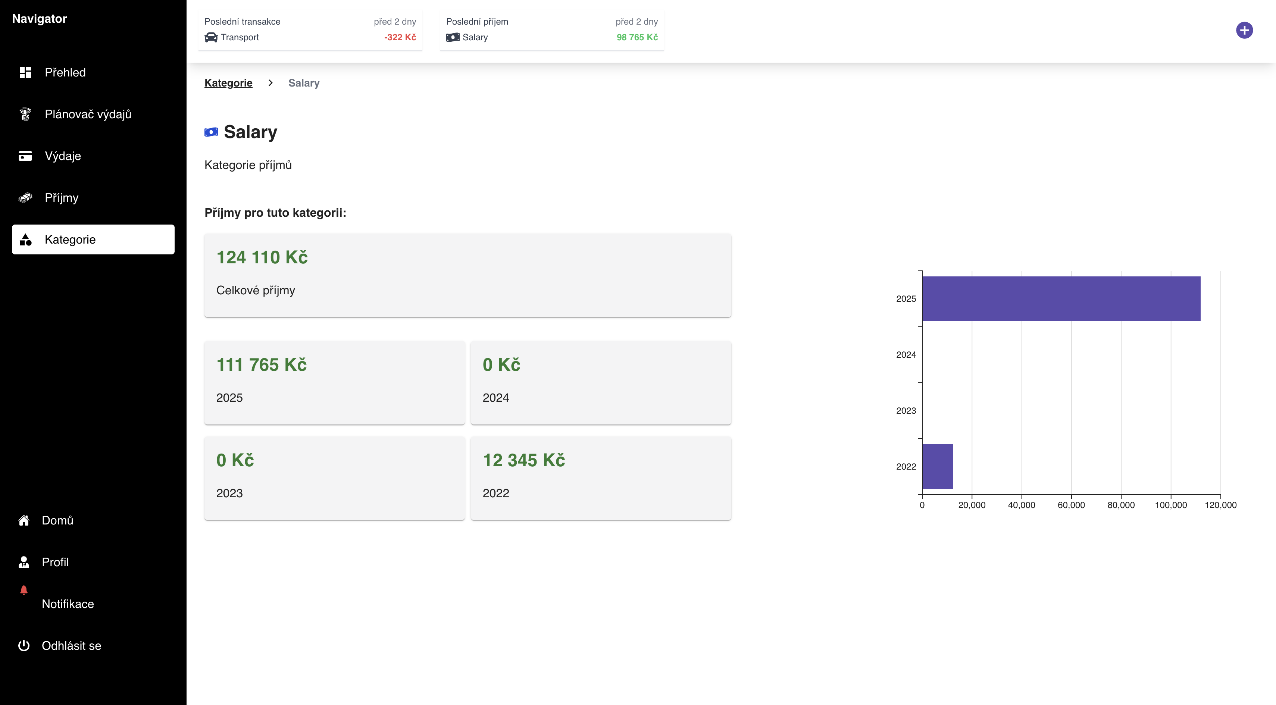The width and height of the screenshot is (1276, 705).
Task: Click the Výdaje credit card icon
Action: pyautogui.click(x=25, y=156)
